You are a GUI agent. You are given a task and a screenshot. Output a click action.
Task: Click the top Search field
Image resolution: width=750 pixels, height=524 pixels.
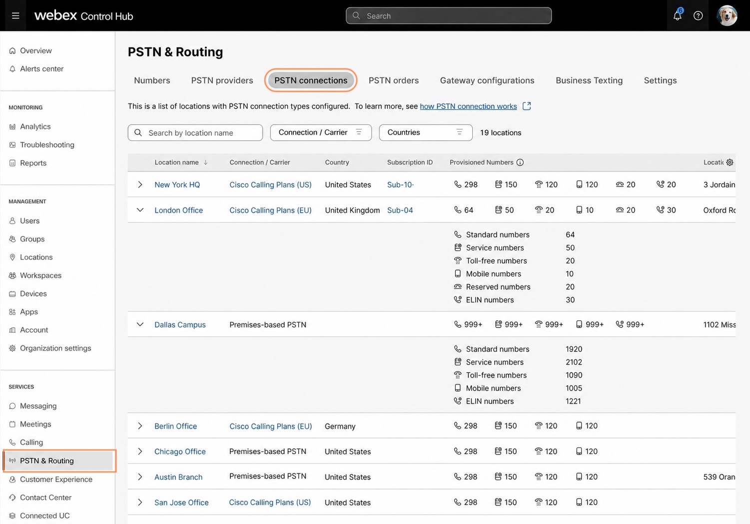[x=449, y=15]
